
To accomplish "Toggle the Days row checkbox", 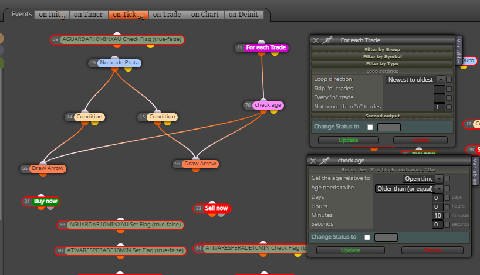I will (x=447, y=198).
